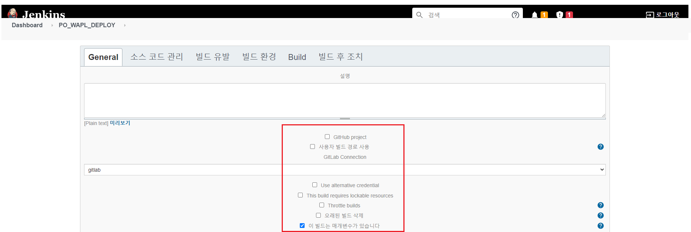Click the search magnifier icon
Viewport: 691px width, 232px height.
419,15
